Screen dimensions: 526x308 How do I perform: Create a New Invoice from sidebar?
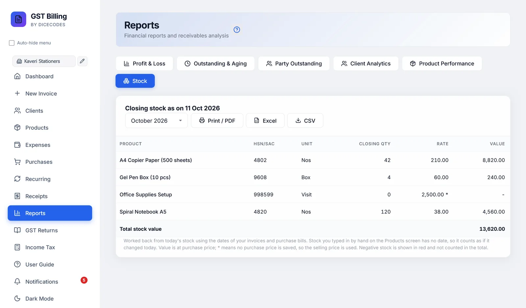point(50,93)
